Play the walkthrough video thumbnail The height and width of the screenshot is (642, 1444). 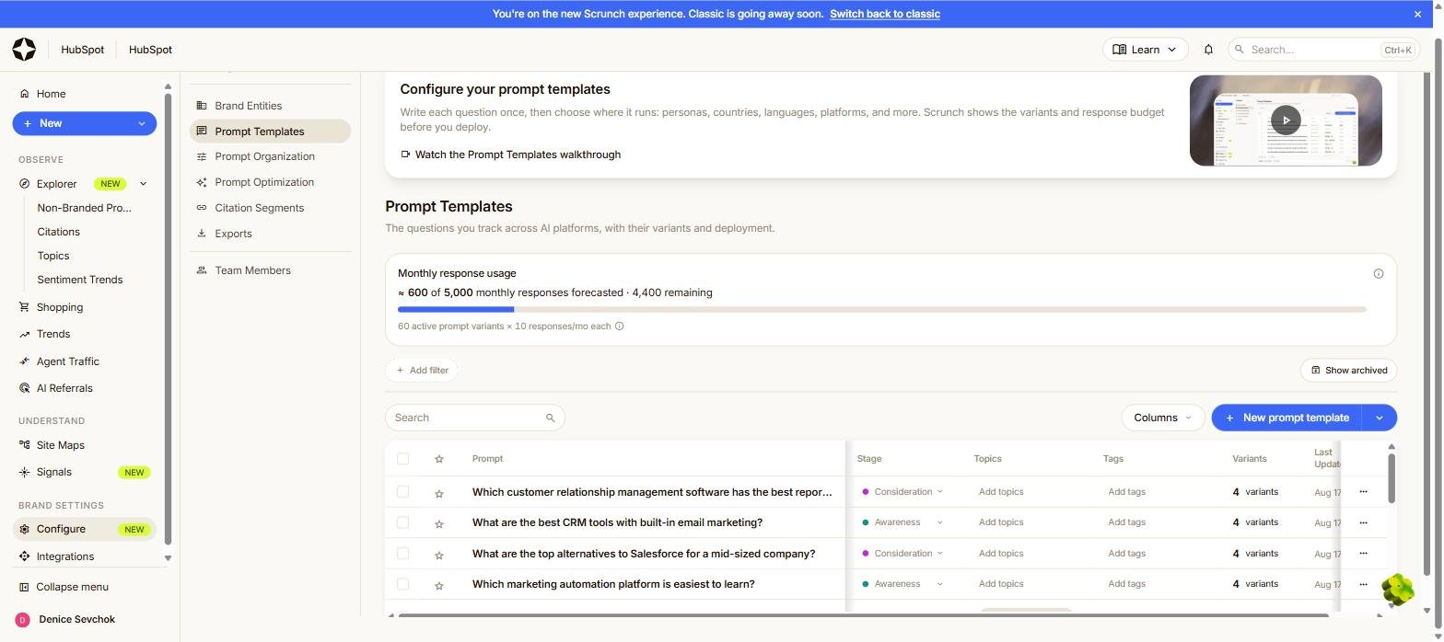1286,120
